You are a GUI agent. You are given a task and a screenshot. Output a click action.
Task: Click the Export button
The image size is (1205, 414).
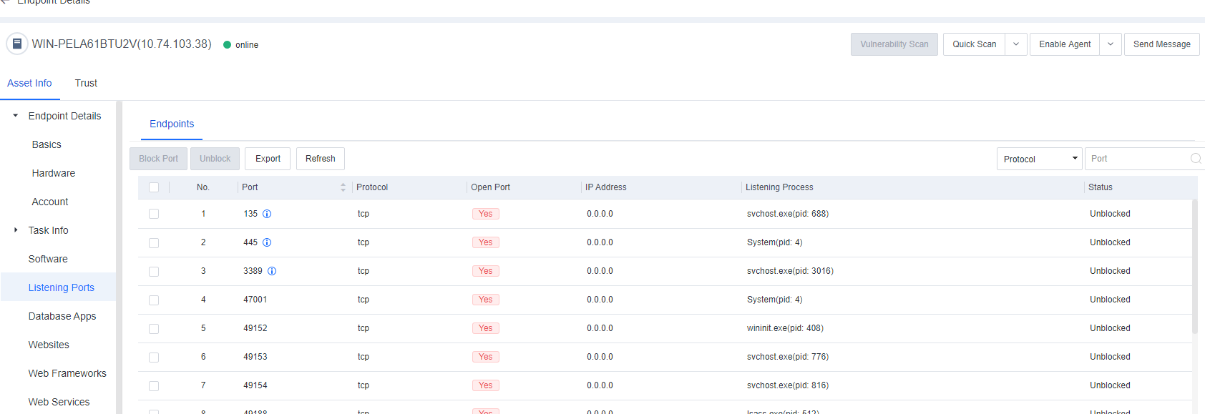(x=268, y=159)
